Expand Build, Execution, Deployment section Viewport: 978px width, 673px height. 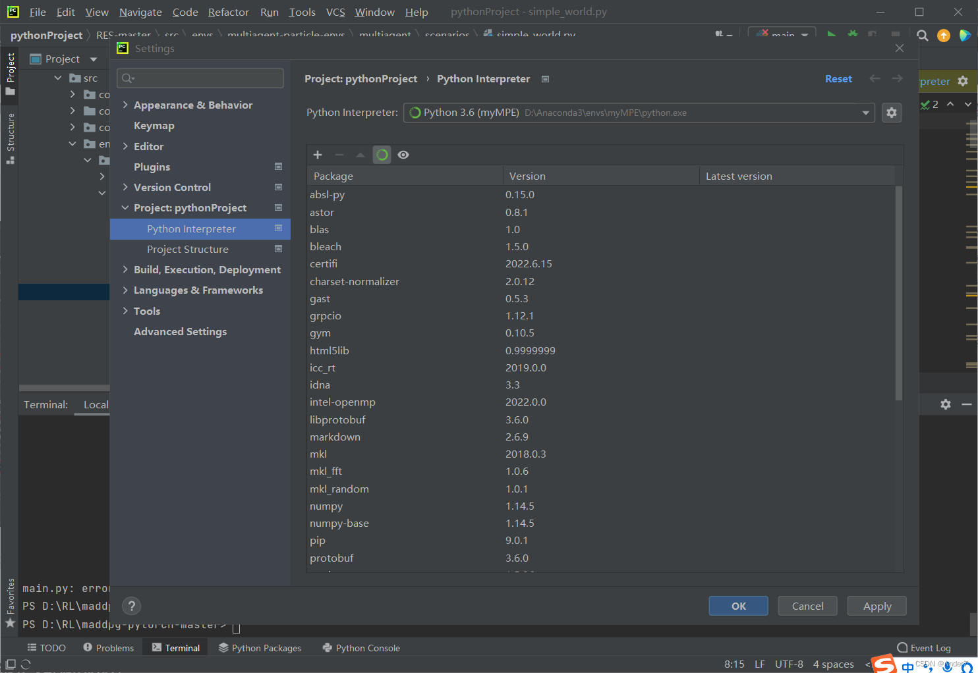click(x=125, y=269)
